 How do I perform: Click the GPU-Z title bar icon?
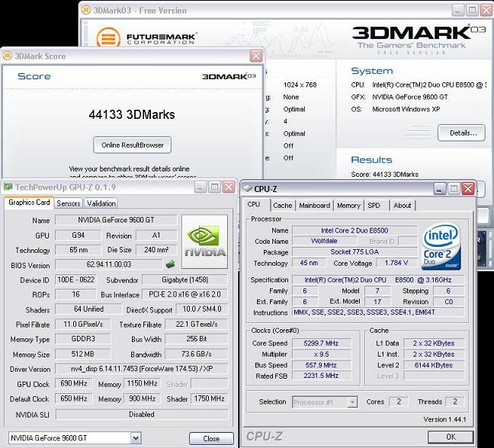click(x=8, y=187)
